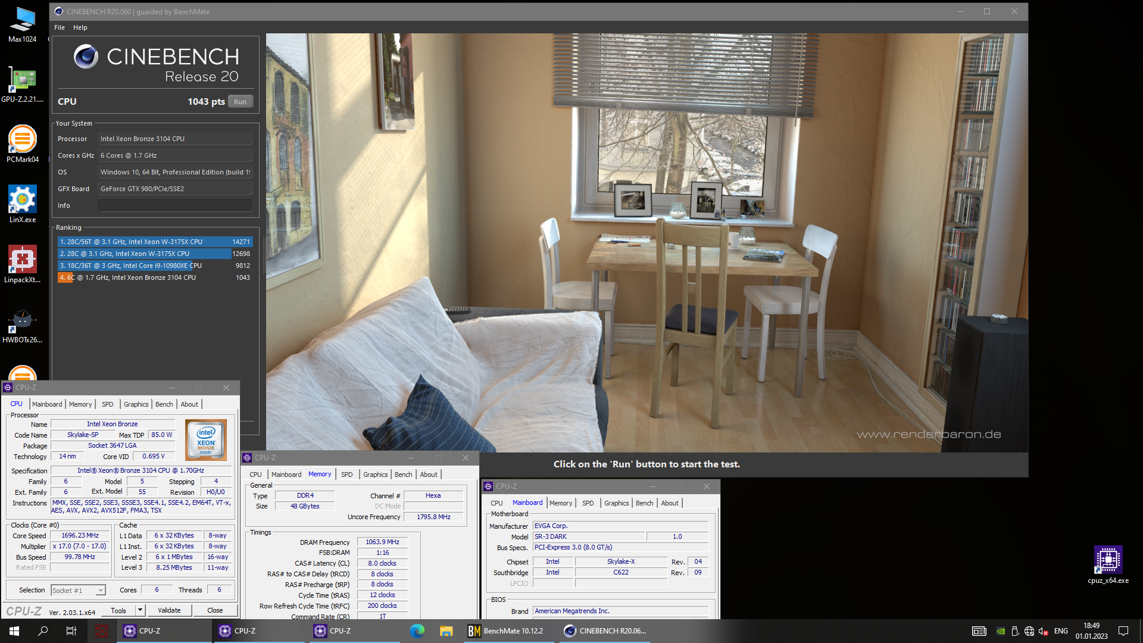
Task: Open the News and interests tray icon
Action: pos(979,631)
